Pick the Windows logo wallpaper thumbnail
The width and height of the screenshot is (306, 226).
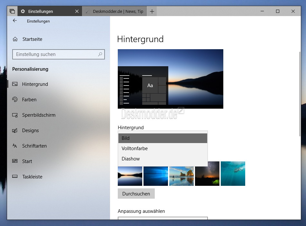pos(156,176)
